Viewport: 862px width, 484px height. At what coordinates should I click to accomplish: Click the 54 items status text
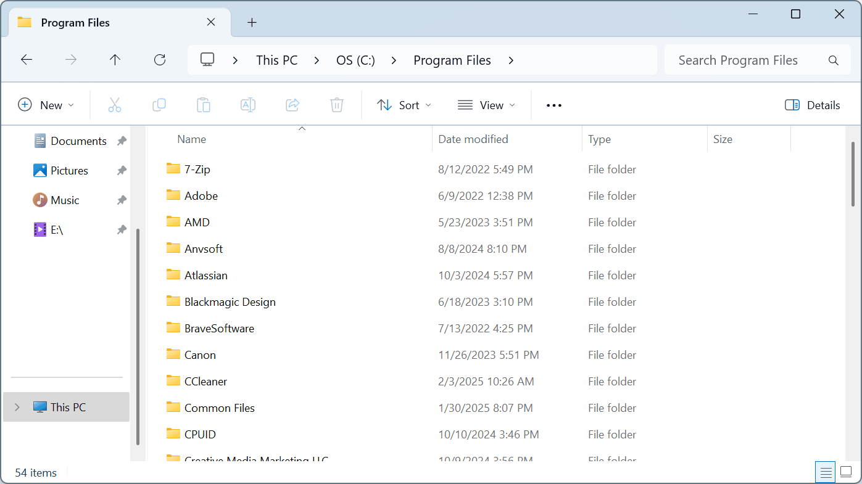tap(36, 473)
